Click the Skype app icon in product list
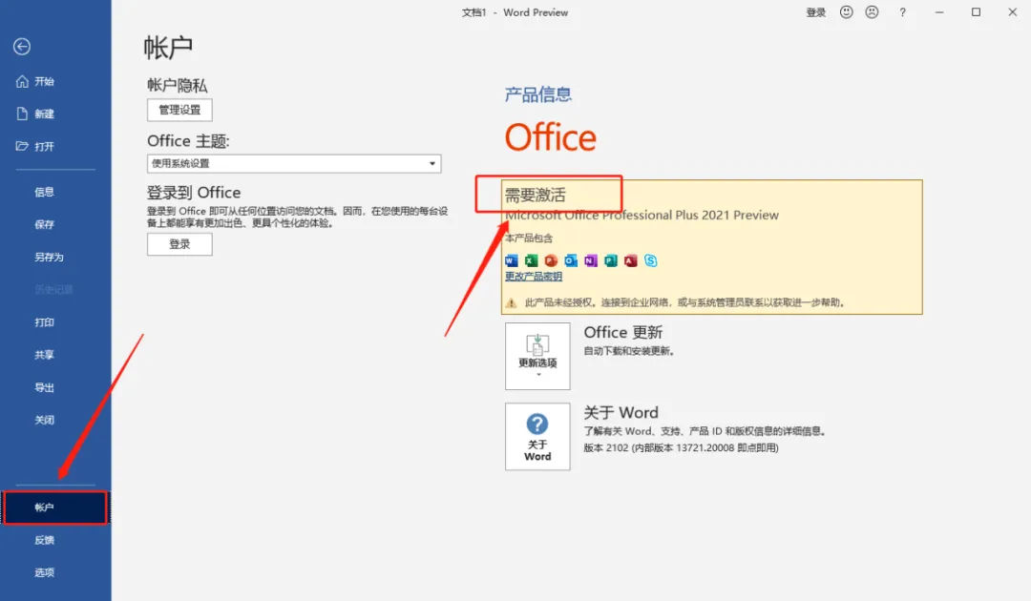The width and height of the screenshot is (1031, 601). [650, 260]
